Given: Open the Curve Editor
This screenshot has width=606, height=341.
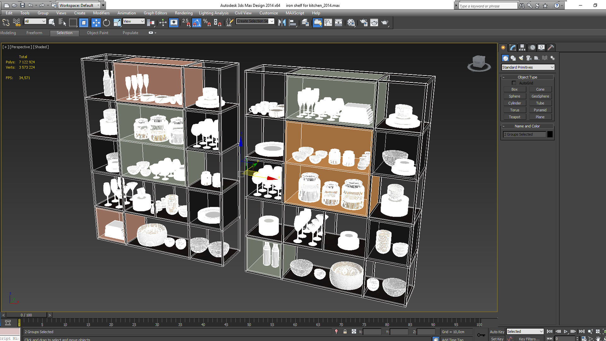Looking at the screenshot, I should 328,22.
